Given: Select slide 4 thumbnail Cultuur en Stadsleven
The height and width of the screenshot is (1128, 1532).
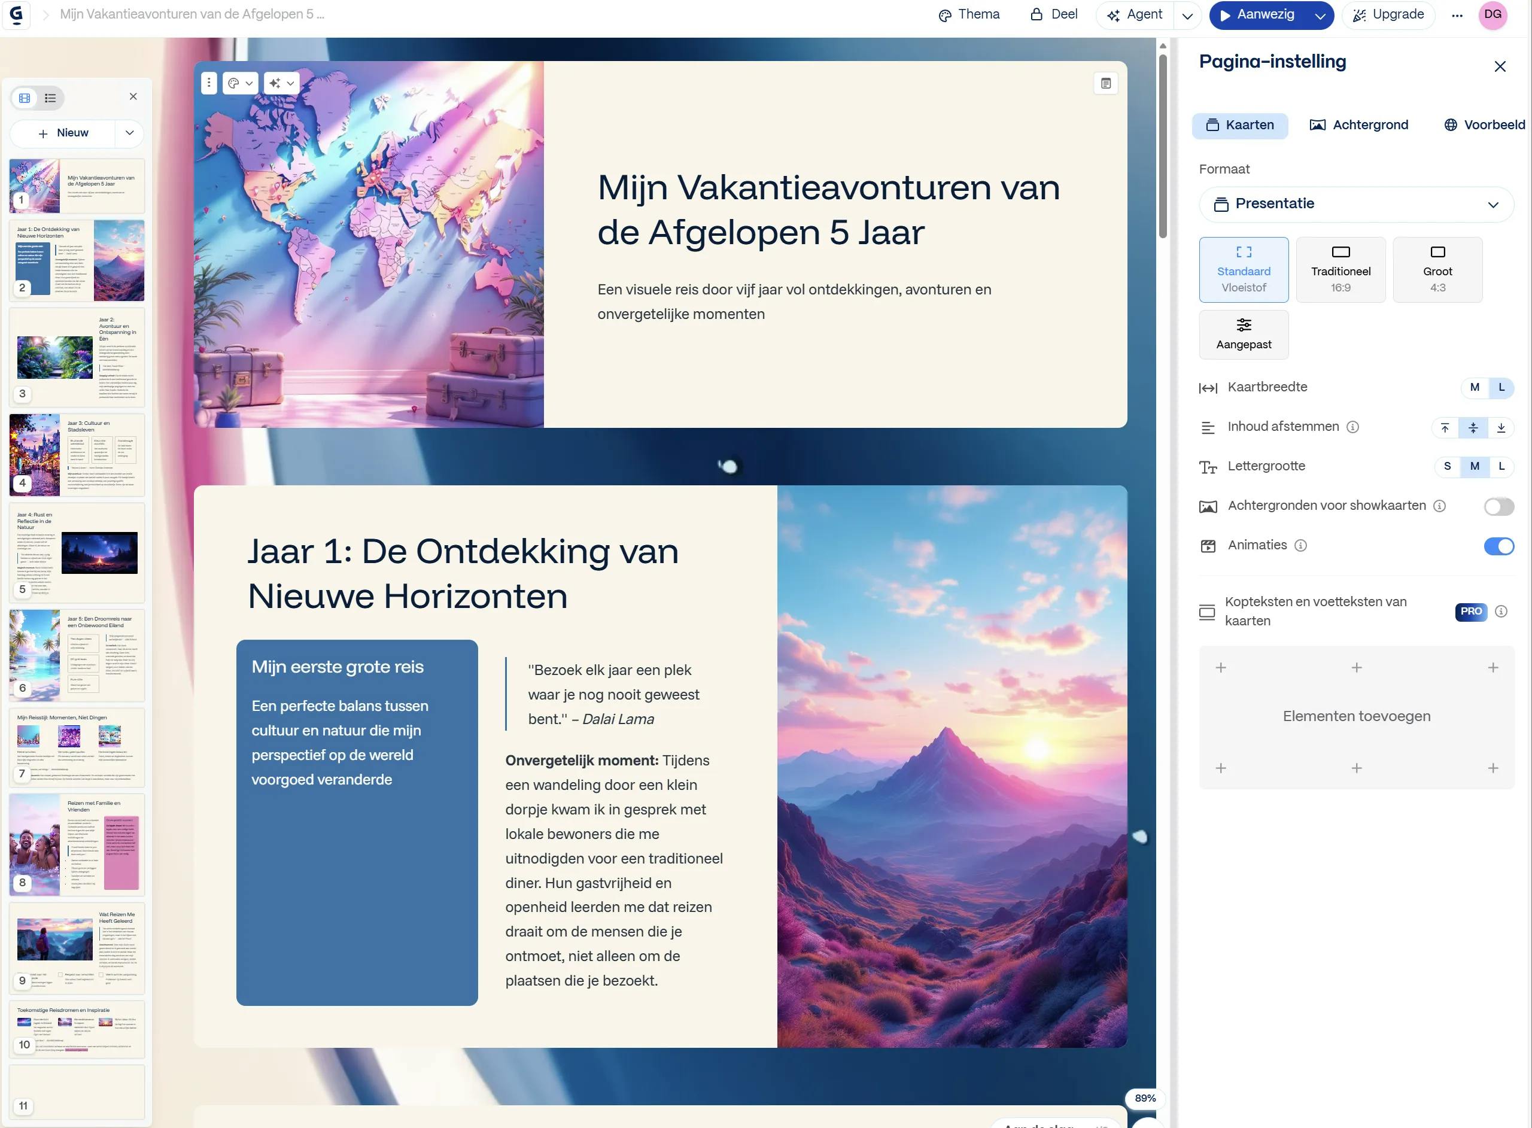Looking at the screenshot, I should click(77, 454).
